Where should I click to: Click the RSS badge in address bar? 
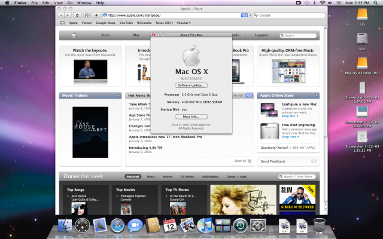pyautogui.click(x=245, y=15)
